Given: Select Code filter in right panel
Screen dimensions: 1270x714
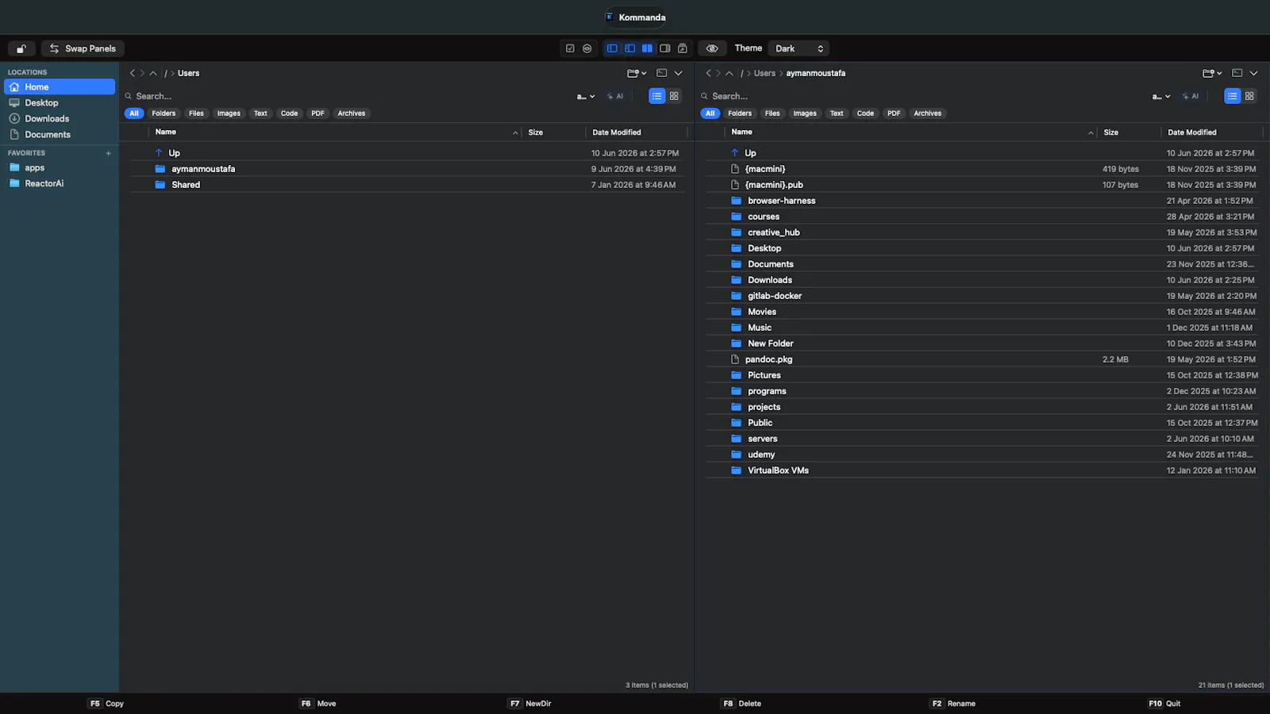Looking at the screenshot, I should click(865, 113).
